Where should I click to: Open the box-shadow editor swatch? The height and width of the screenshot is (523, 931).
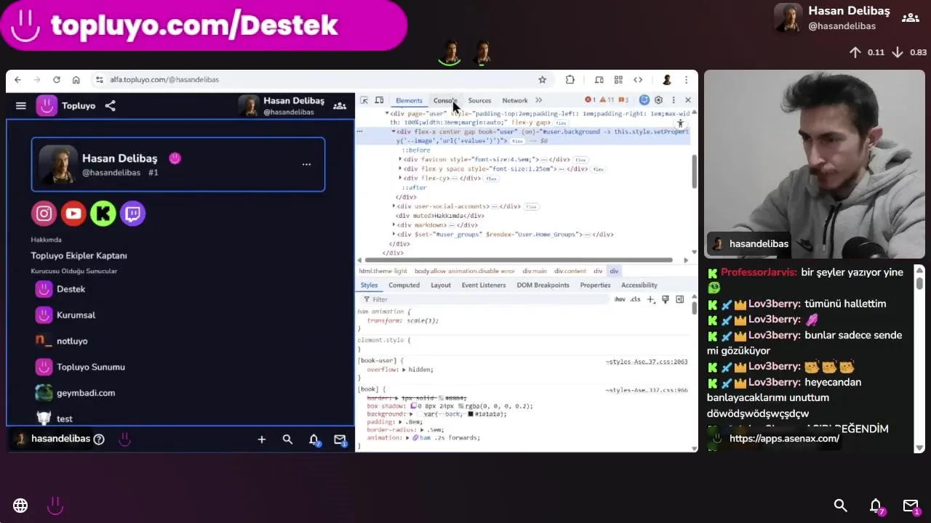click(x=413, y=406)
